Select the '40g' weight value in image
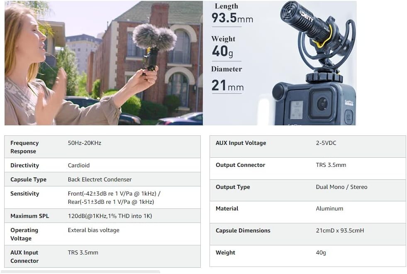 coord(222,51)
